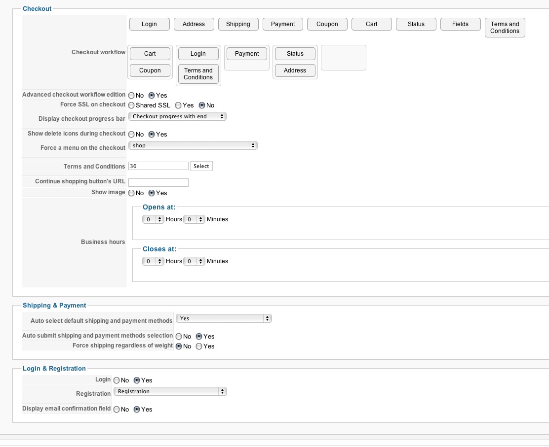549x447 pixels.
Task: Choose Shared SSL for Force SSL on checkout
Action: click(131, 105)
